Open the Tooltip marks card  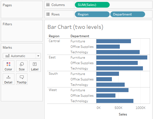pyautogui.click(x=22, y=79)
